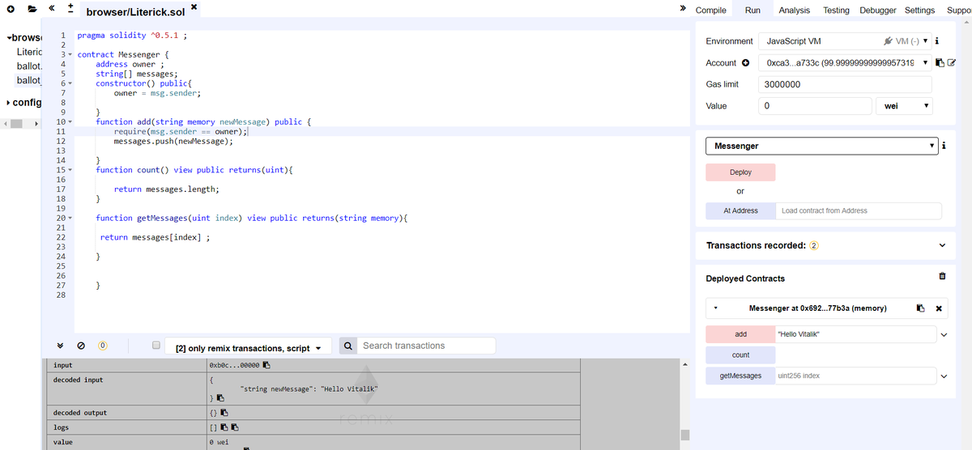Collapse file explorer with double-chevron icon

click(x=52, y=9)
